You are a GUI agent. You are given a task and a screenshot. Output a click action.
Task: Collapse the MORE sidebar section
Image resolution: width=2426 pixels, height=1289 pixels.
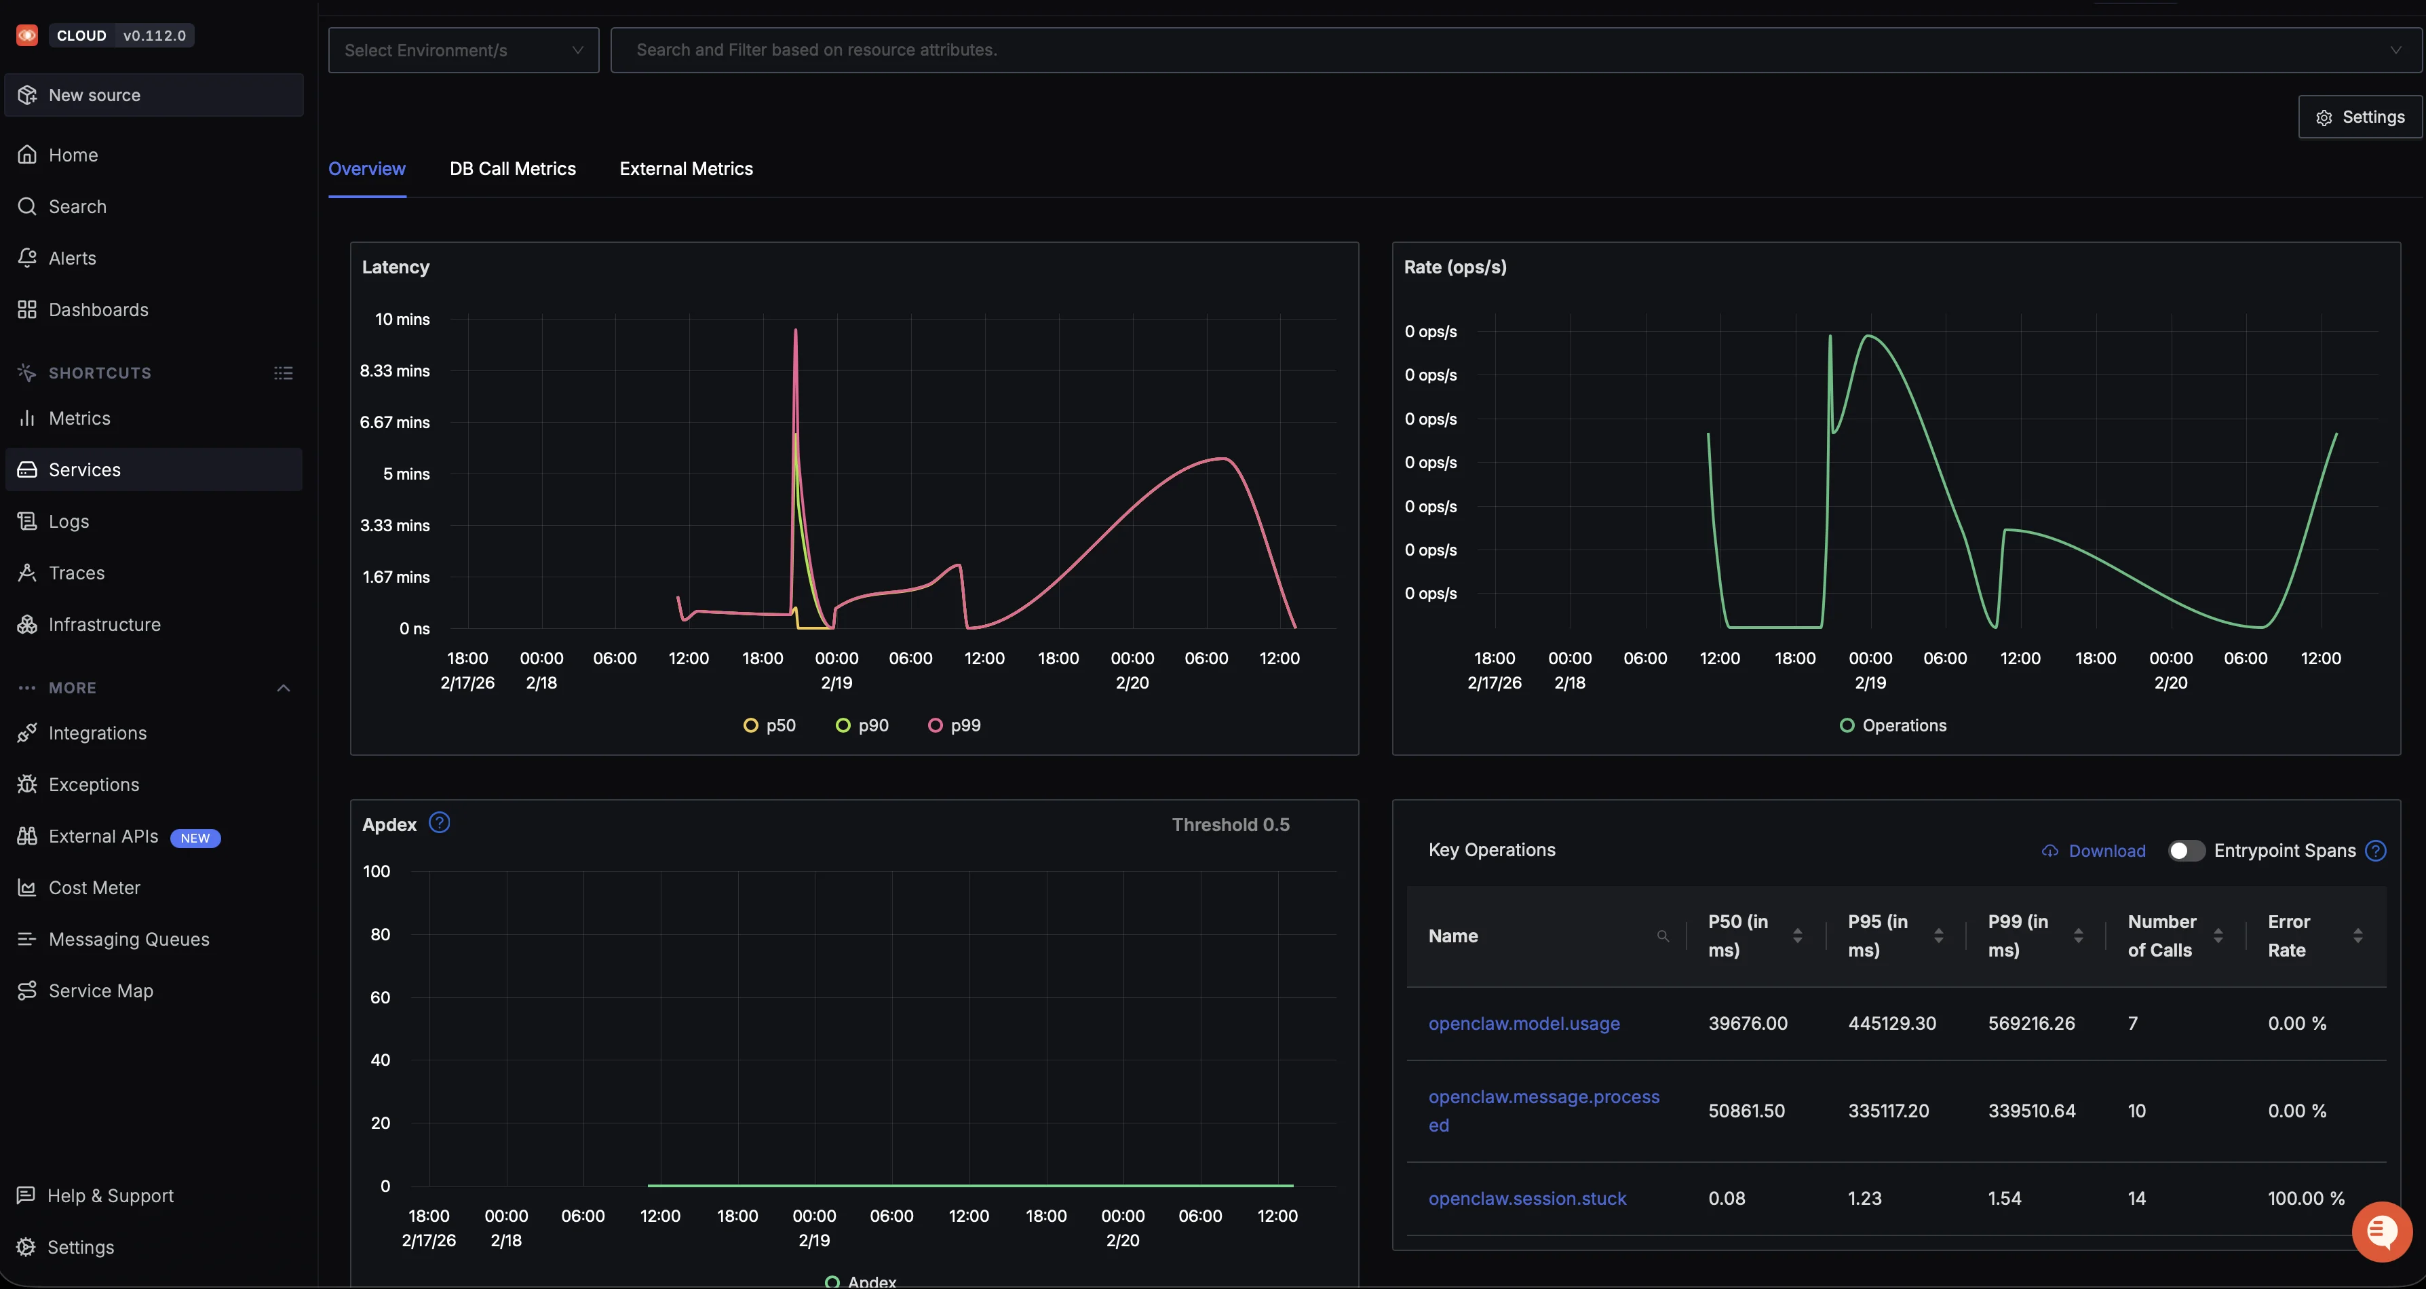(282, 687)
